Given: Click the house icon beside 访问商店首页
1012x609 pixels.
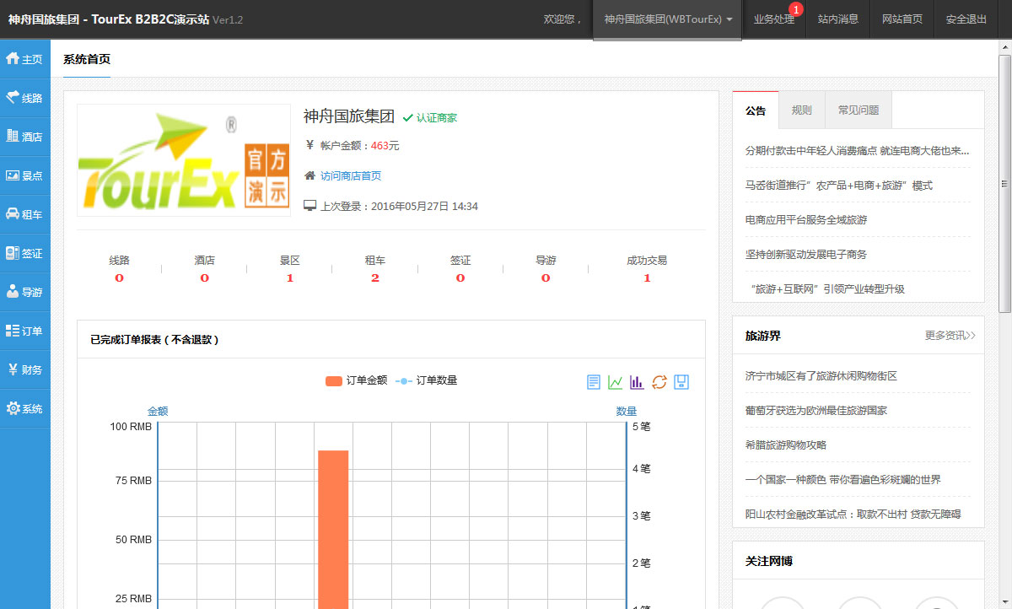Looking at the screenshot, I should (310, 175).
